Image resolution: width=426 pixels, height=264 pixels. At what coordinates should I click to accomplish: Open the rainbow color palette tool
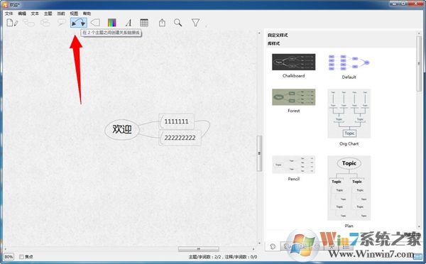pyautogui.click(x=111, y=23)
